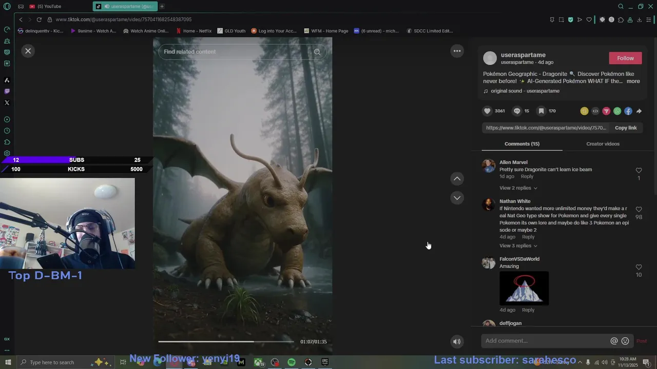Go to the previous video with up arrow
Image resolution: width=657 pixels, height=369 pixels.
pos(457,178)
